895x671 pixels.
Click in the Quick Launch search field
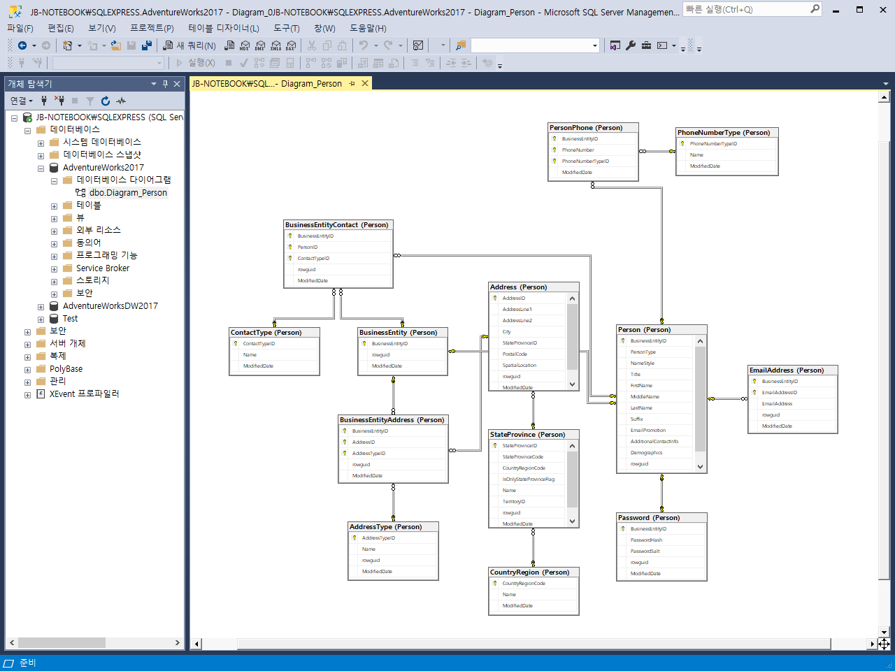[x=745, y=9]
